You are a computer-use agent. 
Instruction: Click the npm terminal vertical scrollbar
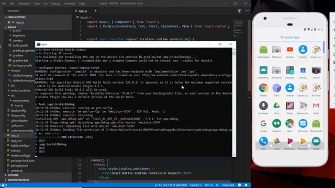234,102
